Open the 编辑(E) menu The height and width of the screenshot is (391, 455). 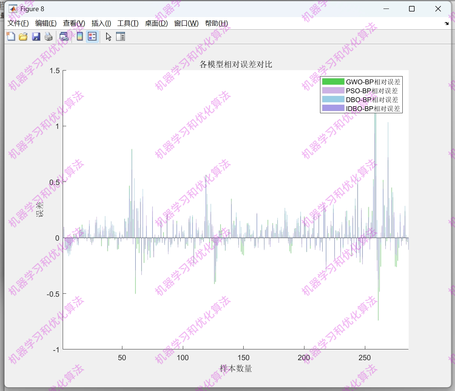pos(46,23)
